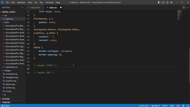
Task: Click UTF-8 encoding selector
Action: (x=165, y=106)
